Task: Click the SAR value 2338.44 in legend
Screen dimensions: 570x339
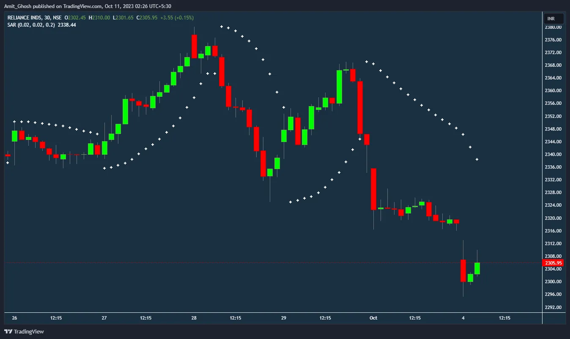Action: tap(67, 25)
